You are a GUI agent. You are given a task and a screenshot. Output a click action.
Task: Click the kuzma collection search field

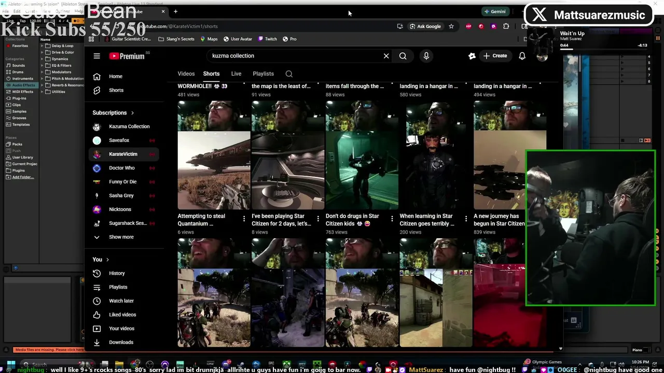(296, 56)
